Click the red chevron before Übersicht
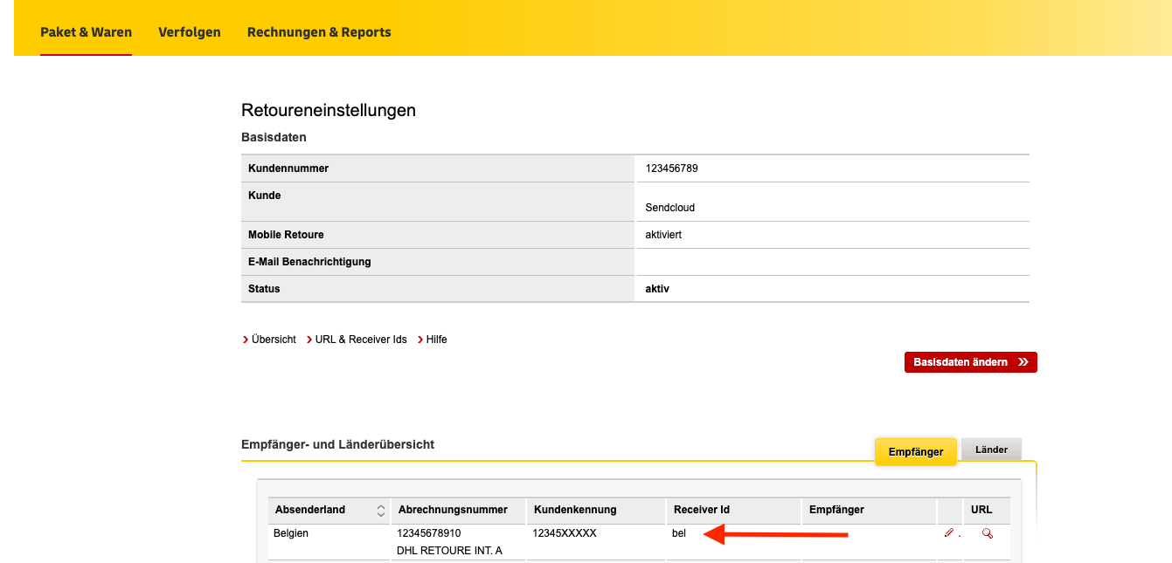Image resolution: width=1172 pixels, height=563 pixels. (x=246, y=339)
